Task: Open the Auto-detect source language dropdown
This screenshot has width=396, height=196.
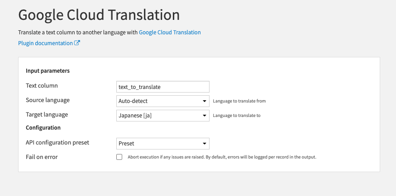Action: (x=163, y=101)
